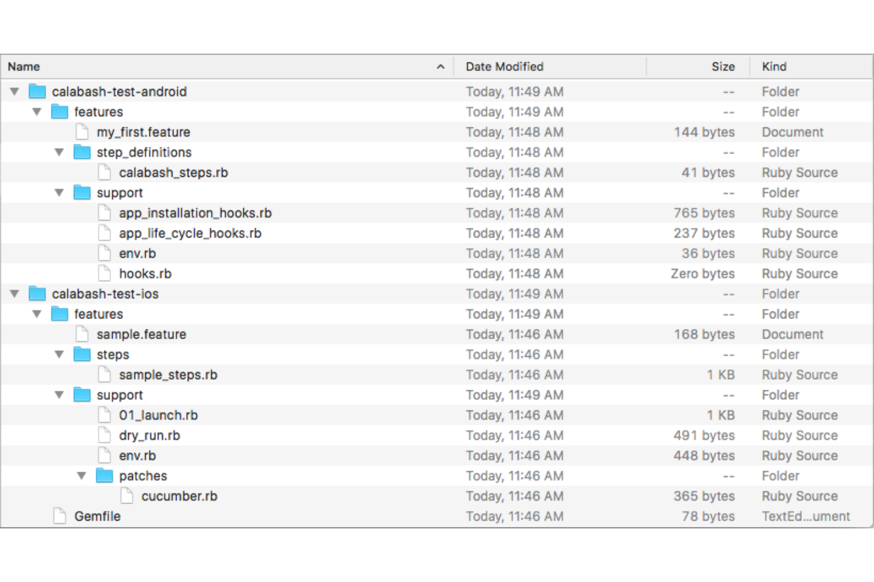Collapse the calabash-test-ios folder

pos(15,294)
